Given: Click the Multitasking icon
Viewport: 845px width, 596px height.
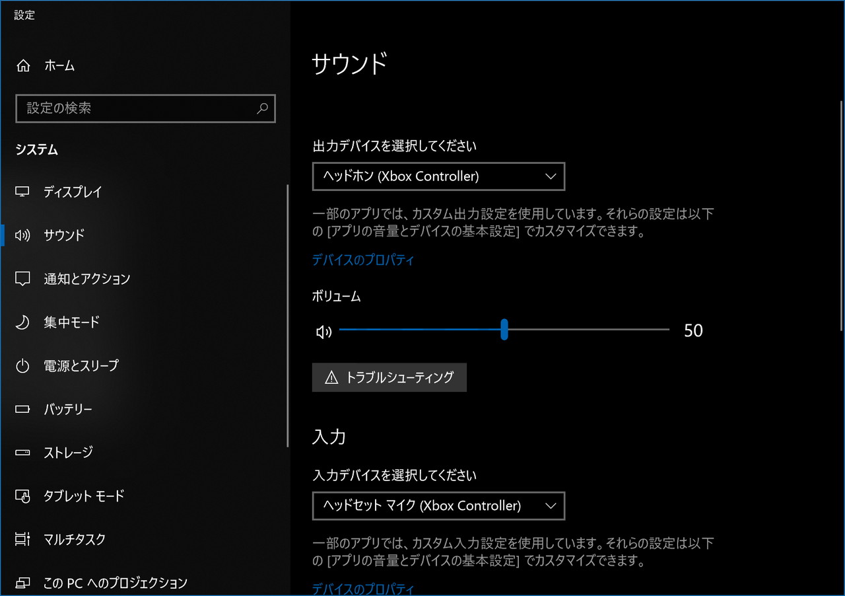Looking at the screenshot, I should 23,539.
